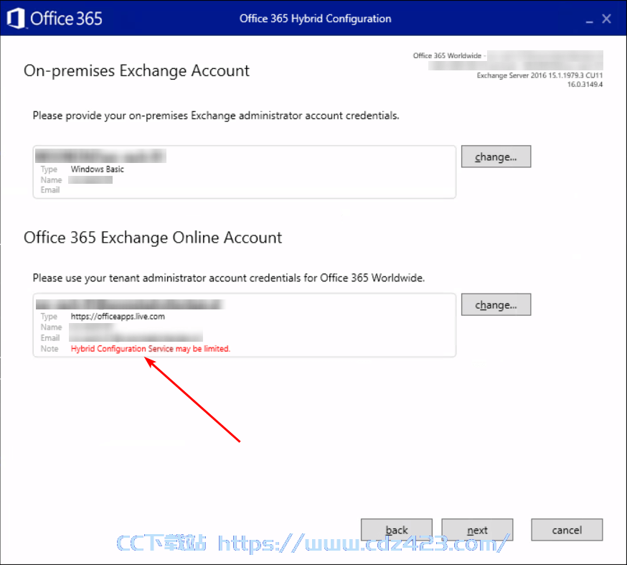Click the Office 365 Exchange Online Account heading
Viewport: 627px width, 565px height.
click(x=153, y=238)
